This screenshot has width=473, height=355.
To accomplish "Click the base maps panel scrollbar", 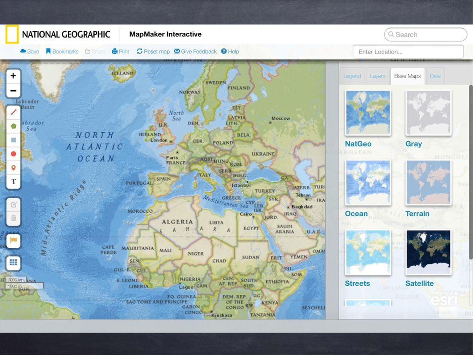I will [x=471, y=172].
